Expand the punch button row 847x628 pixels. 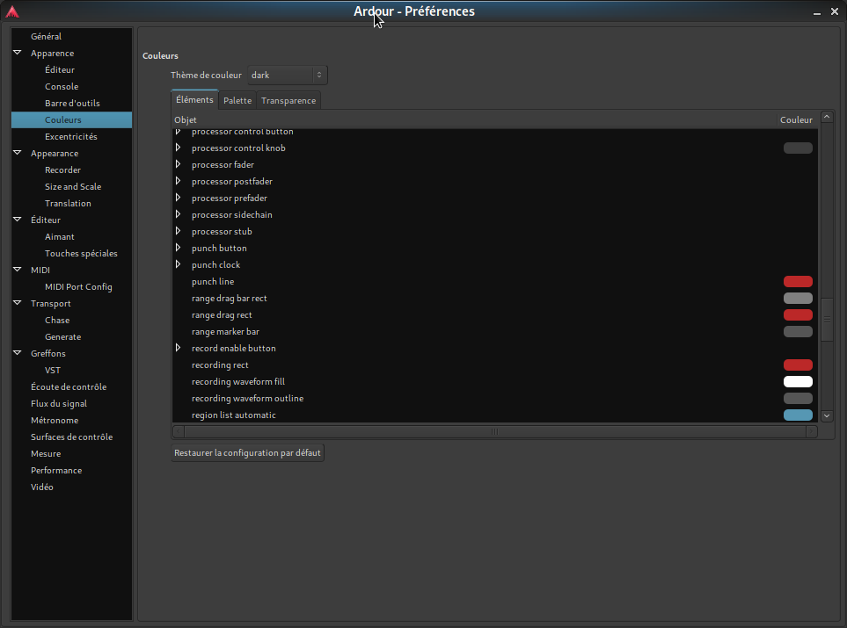[178, 249]
